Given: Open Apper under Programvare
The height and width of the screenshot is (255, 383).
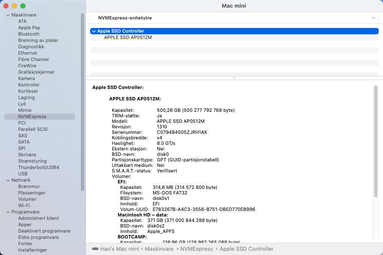Looking at the screenshot, I should coord(25,225).
